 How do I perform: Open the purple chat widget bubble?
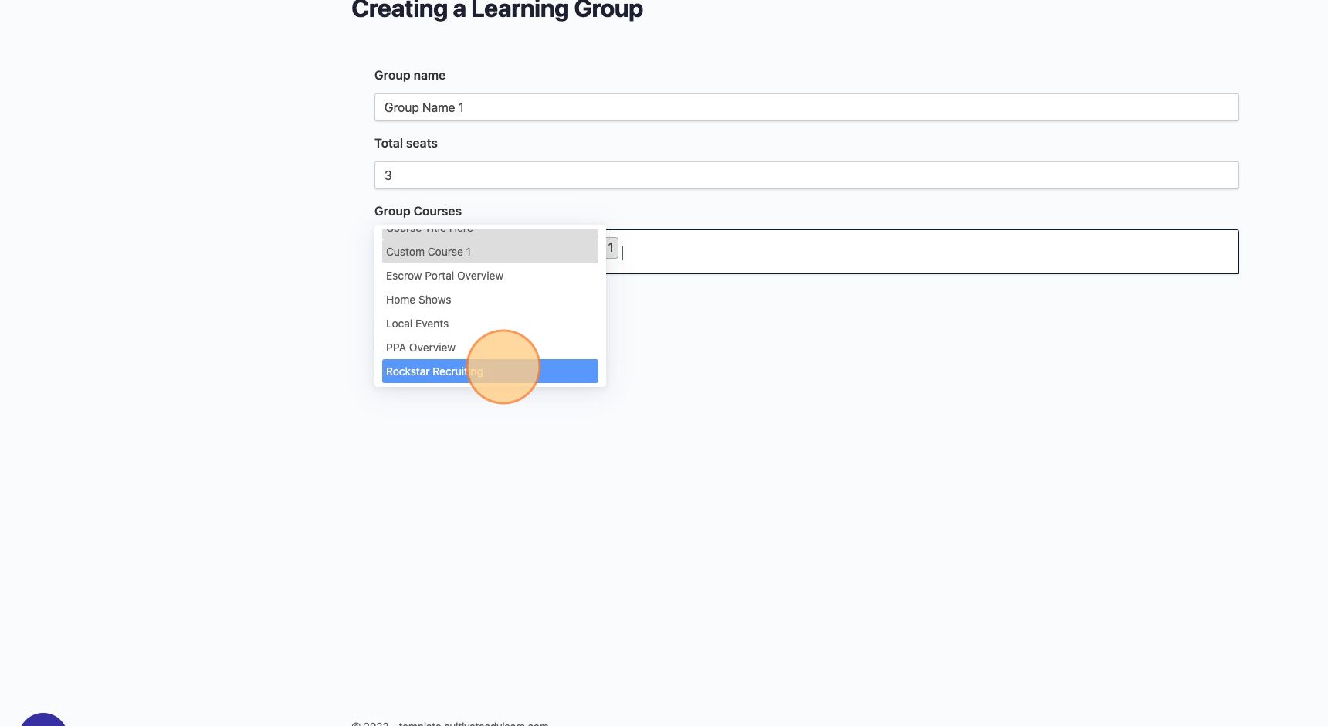(43, 720)
